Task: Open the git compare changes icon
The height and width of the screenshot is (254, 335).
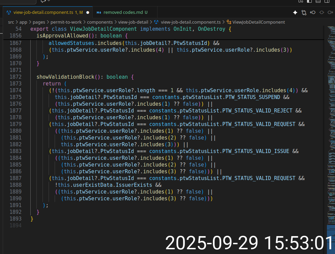Action: 304,12
